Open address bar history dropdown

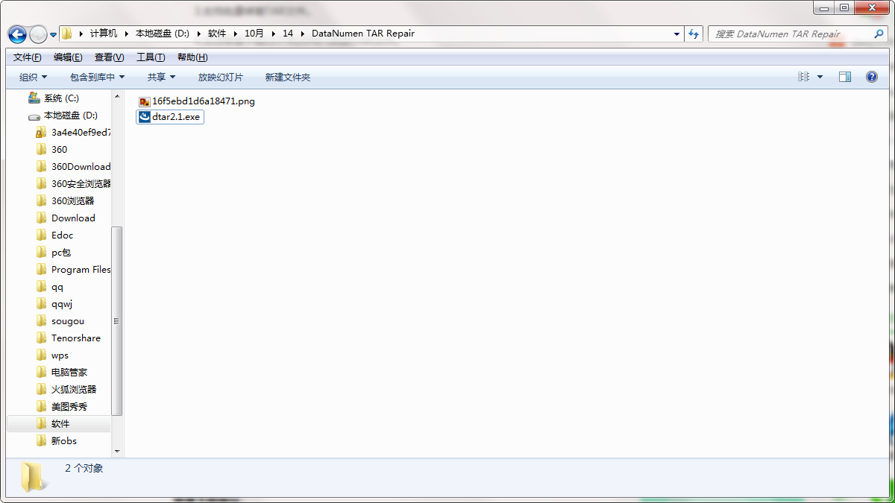click(676, 34)
